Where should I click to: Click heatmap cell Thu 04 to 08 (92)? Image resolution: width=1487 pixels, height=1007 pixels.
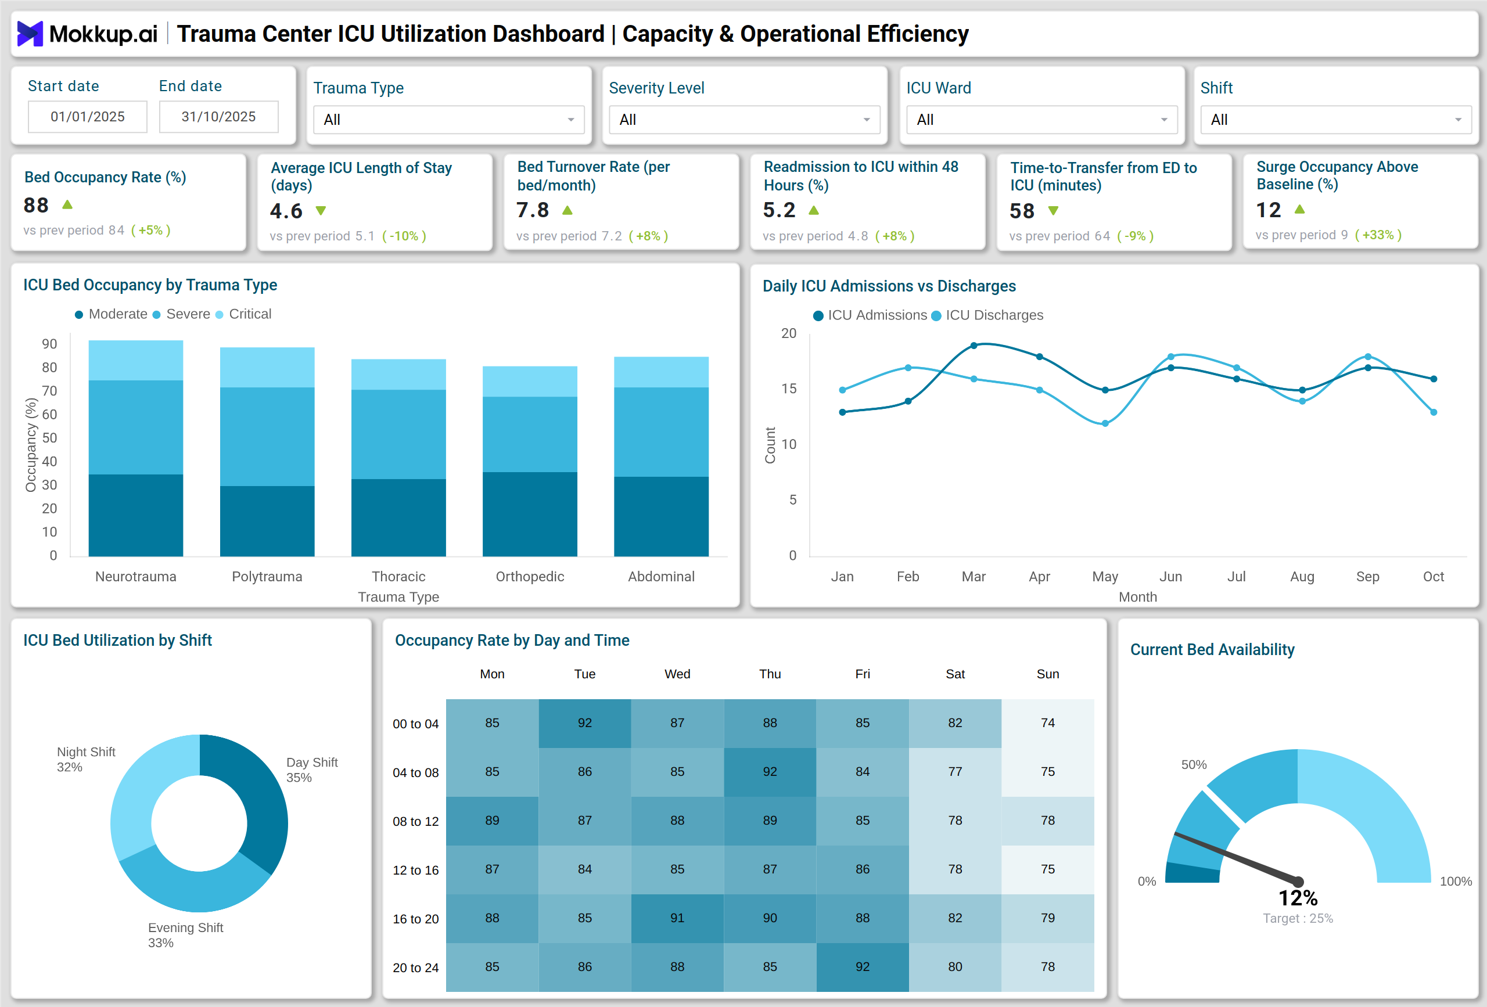click(x=770, y=772)
